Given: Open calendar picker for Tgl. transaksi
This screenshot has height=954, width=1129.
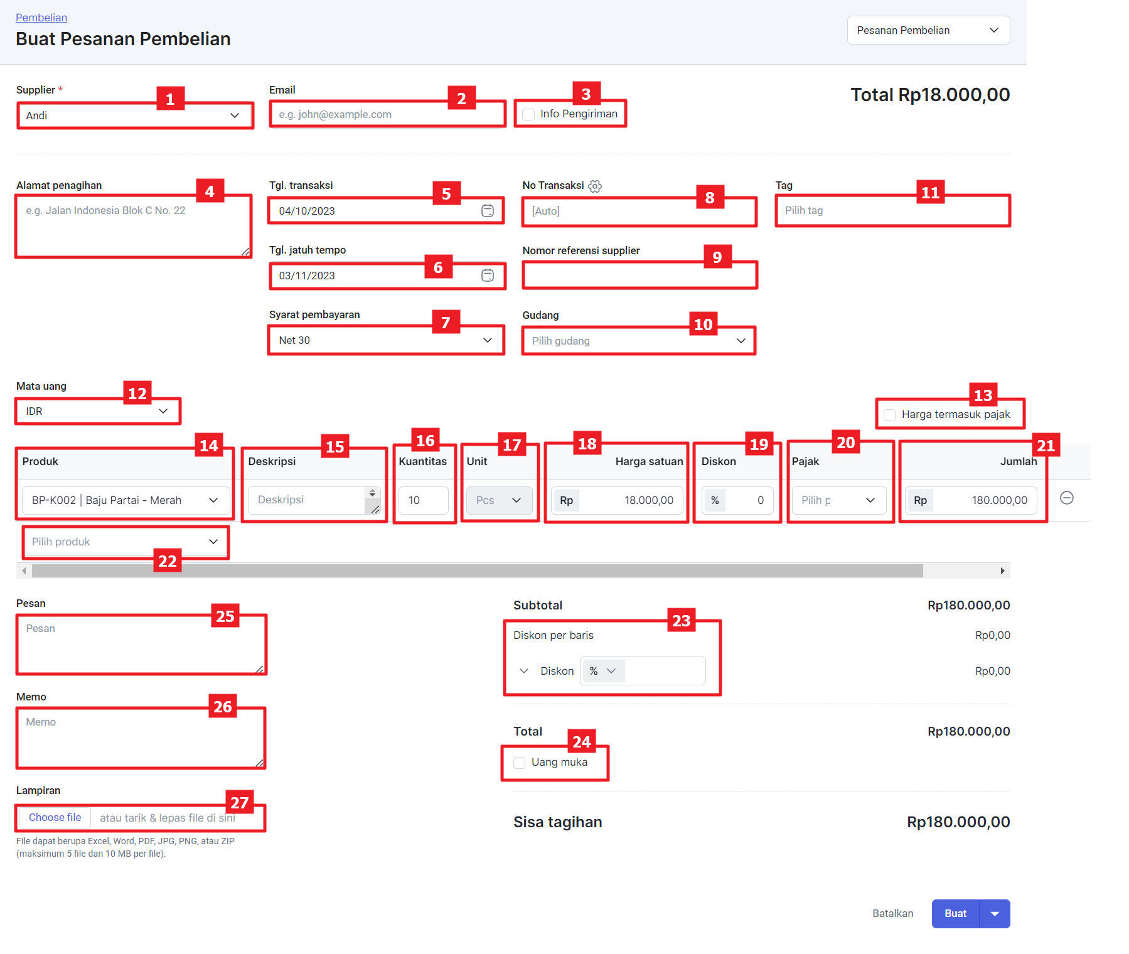Looking at the screenshot, I should (488, 211).
